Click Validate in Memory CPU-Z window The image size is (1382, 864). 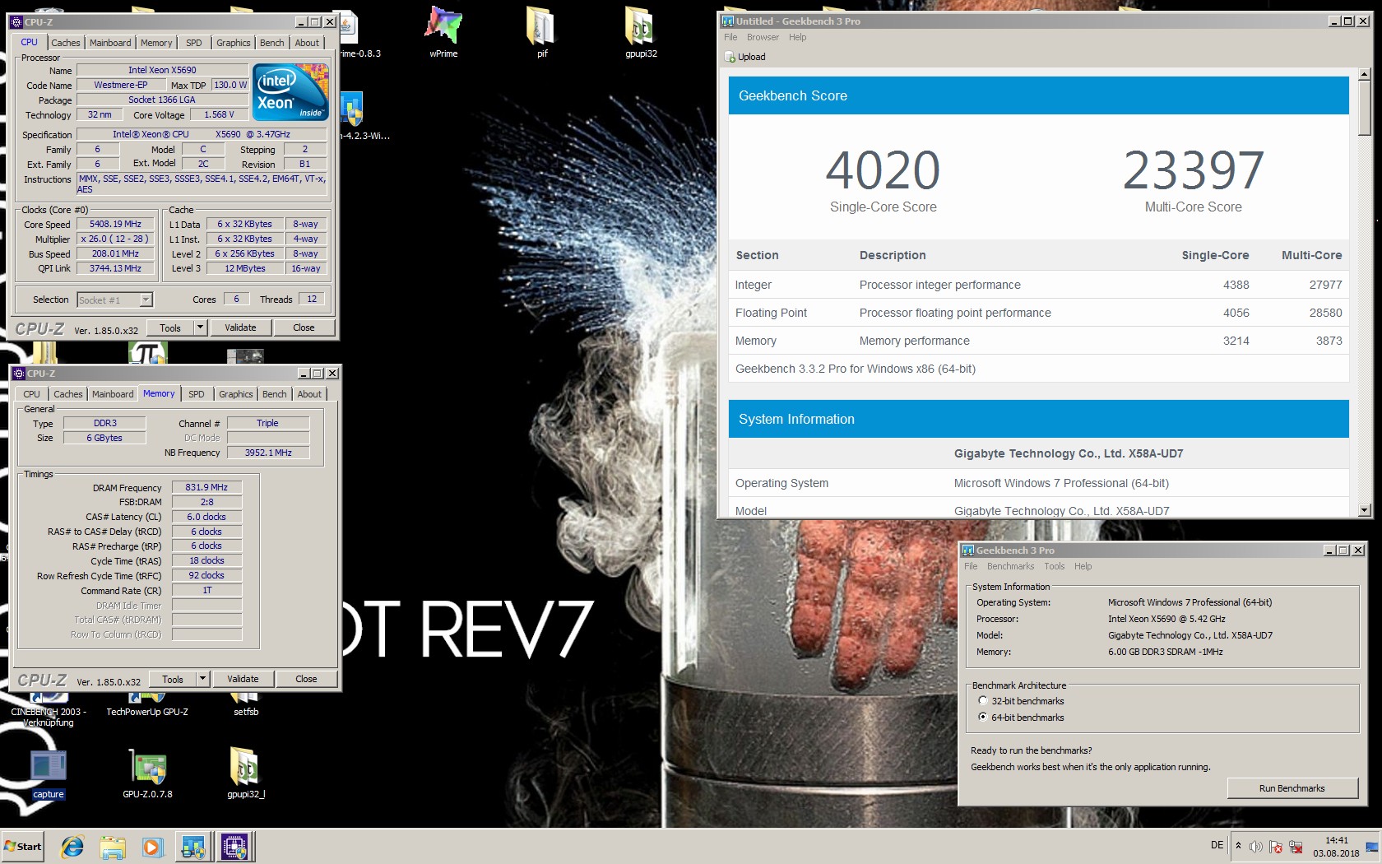click(x=243, y=679)
